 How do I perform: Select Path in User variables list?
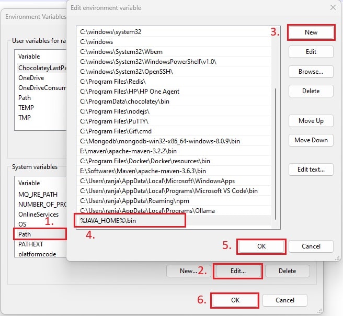(40, 98)
